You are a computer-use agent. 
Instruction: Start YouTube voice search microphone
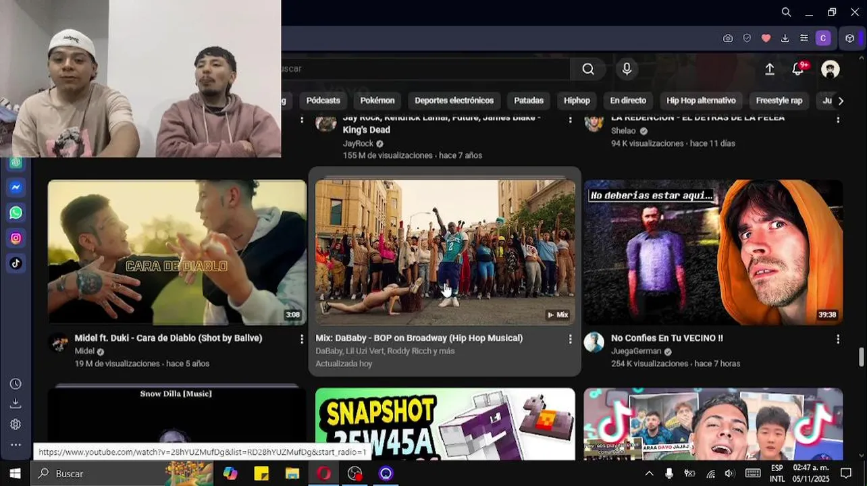point(627,69)
